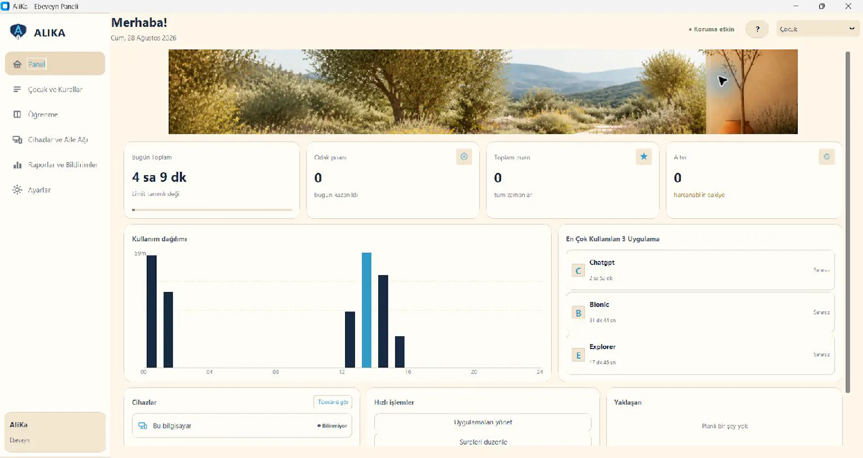Click the question mark help button
The height and width of the screenshot is (458, 863).
coord(757,29)
